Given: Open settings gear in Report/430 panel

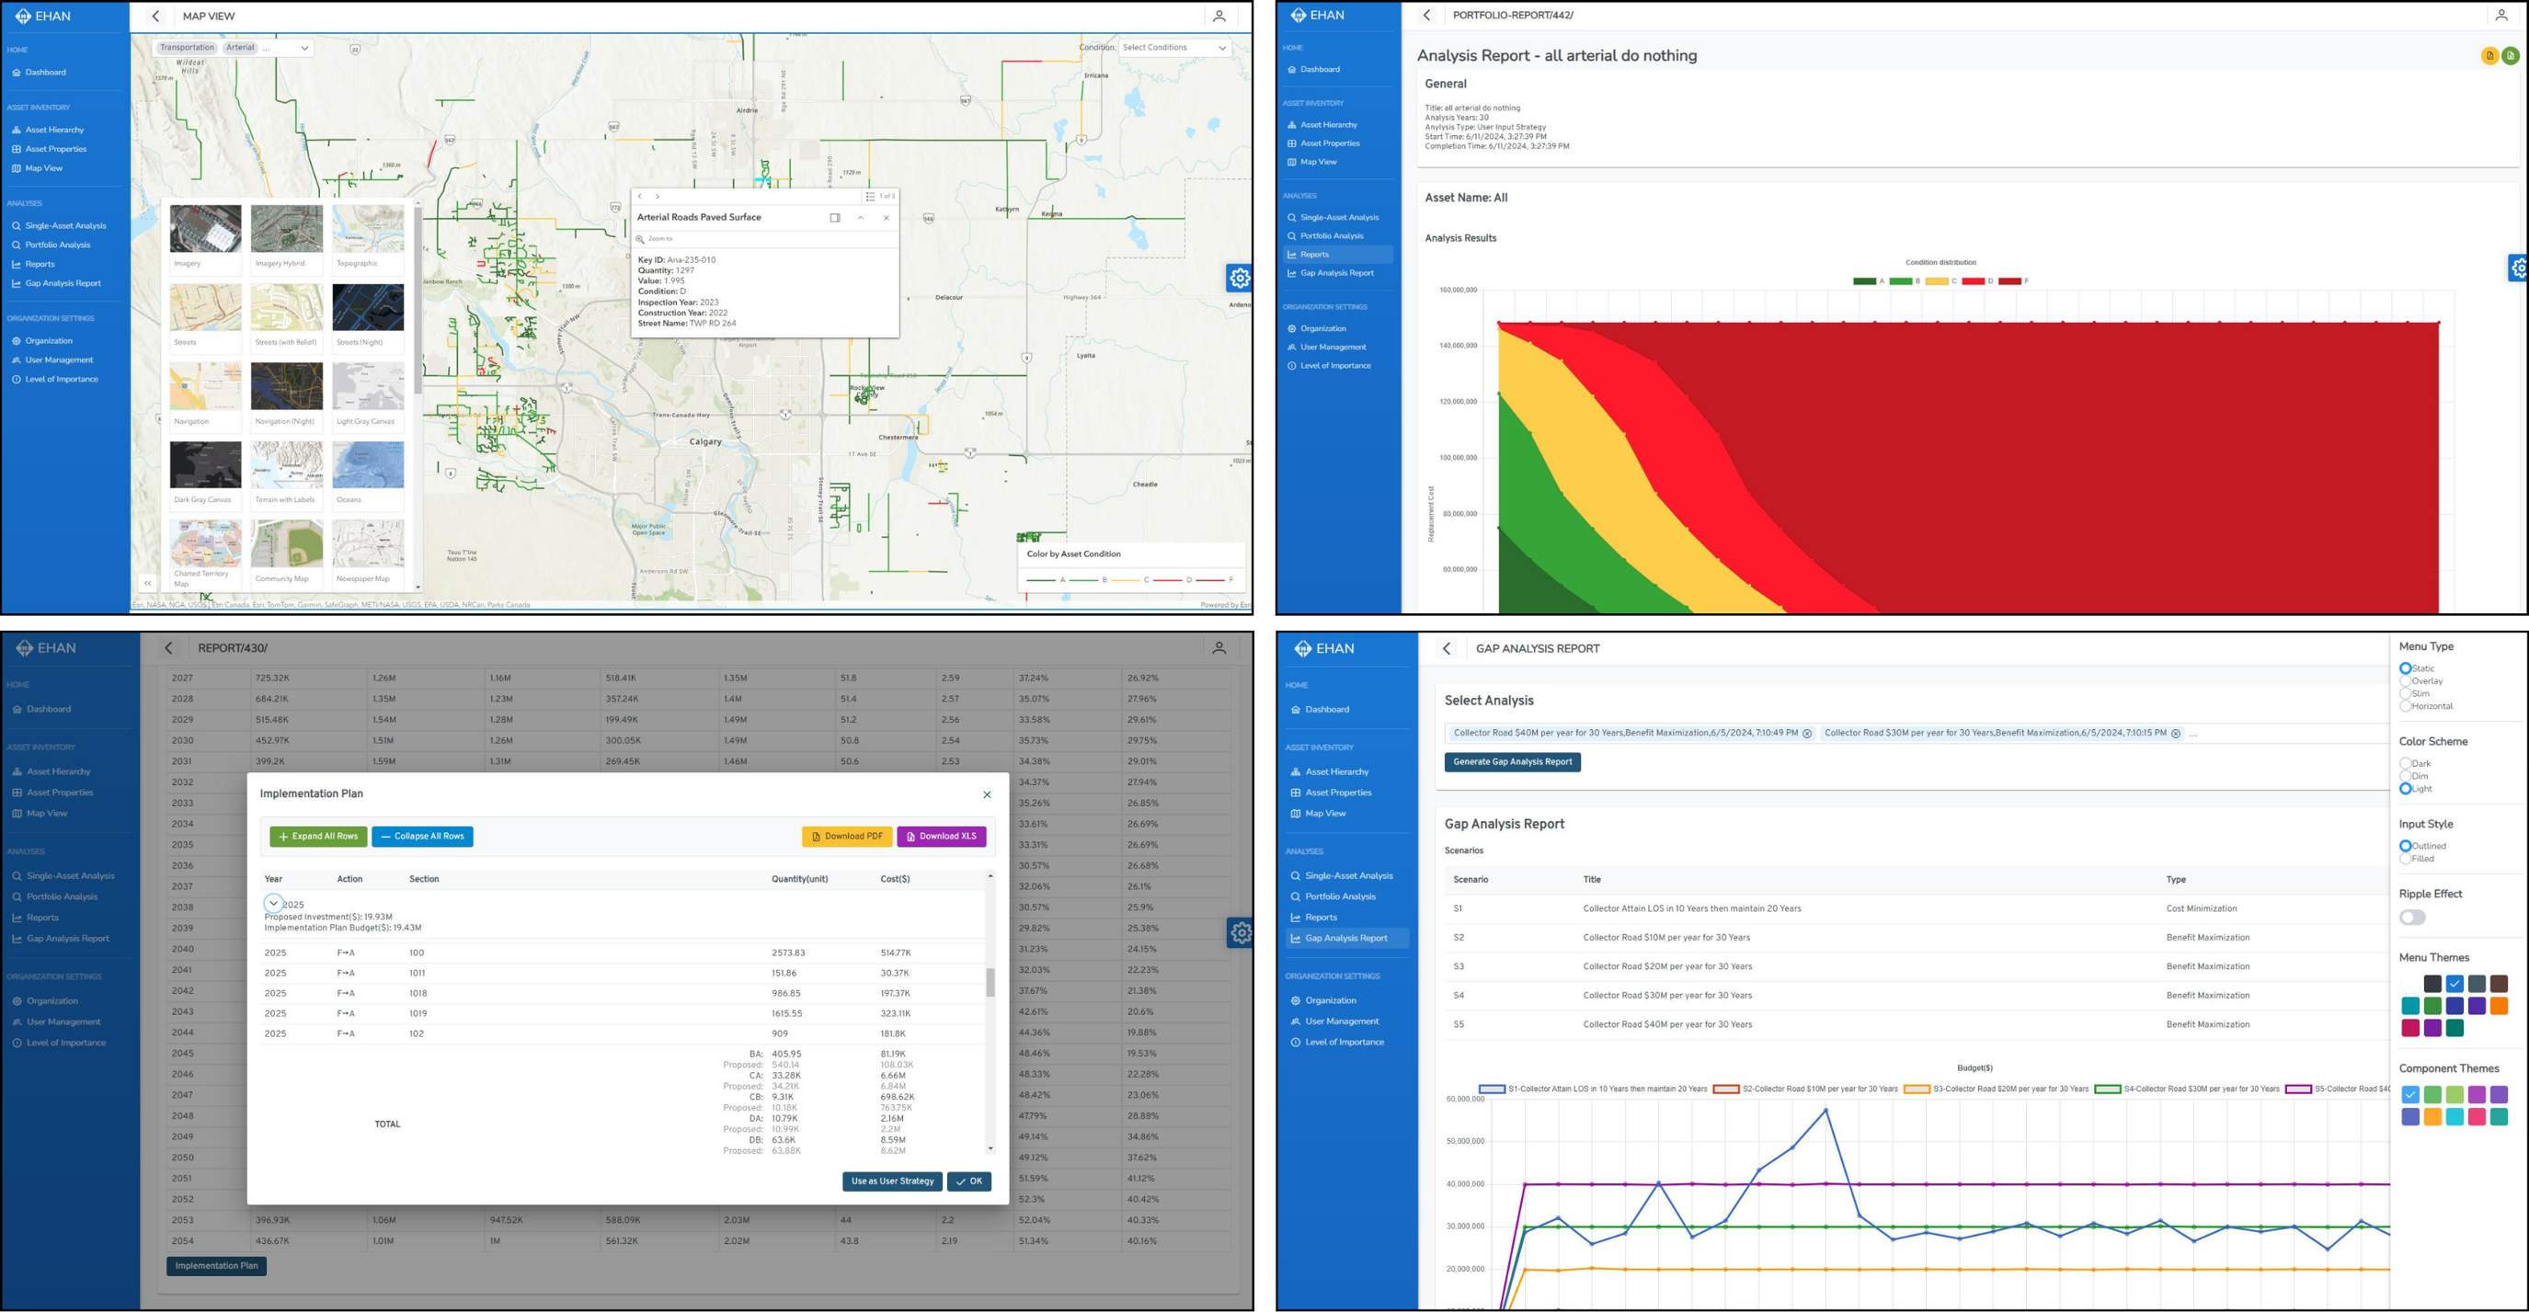Looking at the screenshot, I should pyautogui.click(x=1240, y=932).
